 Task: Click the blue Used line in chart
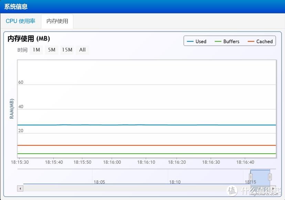click(x=138, y=125)
